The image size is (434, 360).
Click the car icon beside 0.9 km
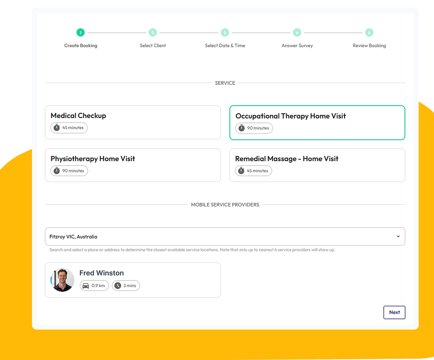[x=86, y=285]
